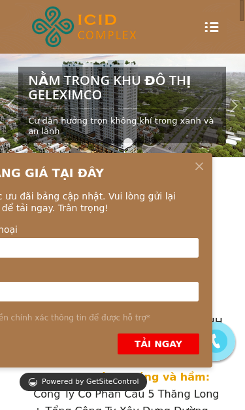Click the GetSiteControl logo icon
245x410 pixels.
[x=33, y=382]
